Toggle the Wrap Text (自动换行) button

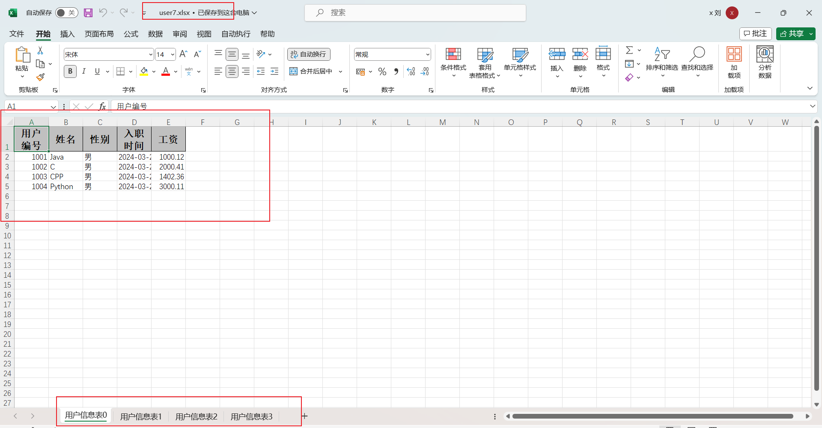309,54
